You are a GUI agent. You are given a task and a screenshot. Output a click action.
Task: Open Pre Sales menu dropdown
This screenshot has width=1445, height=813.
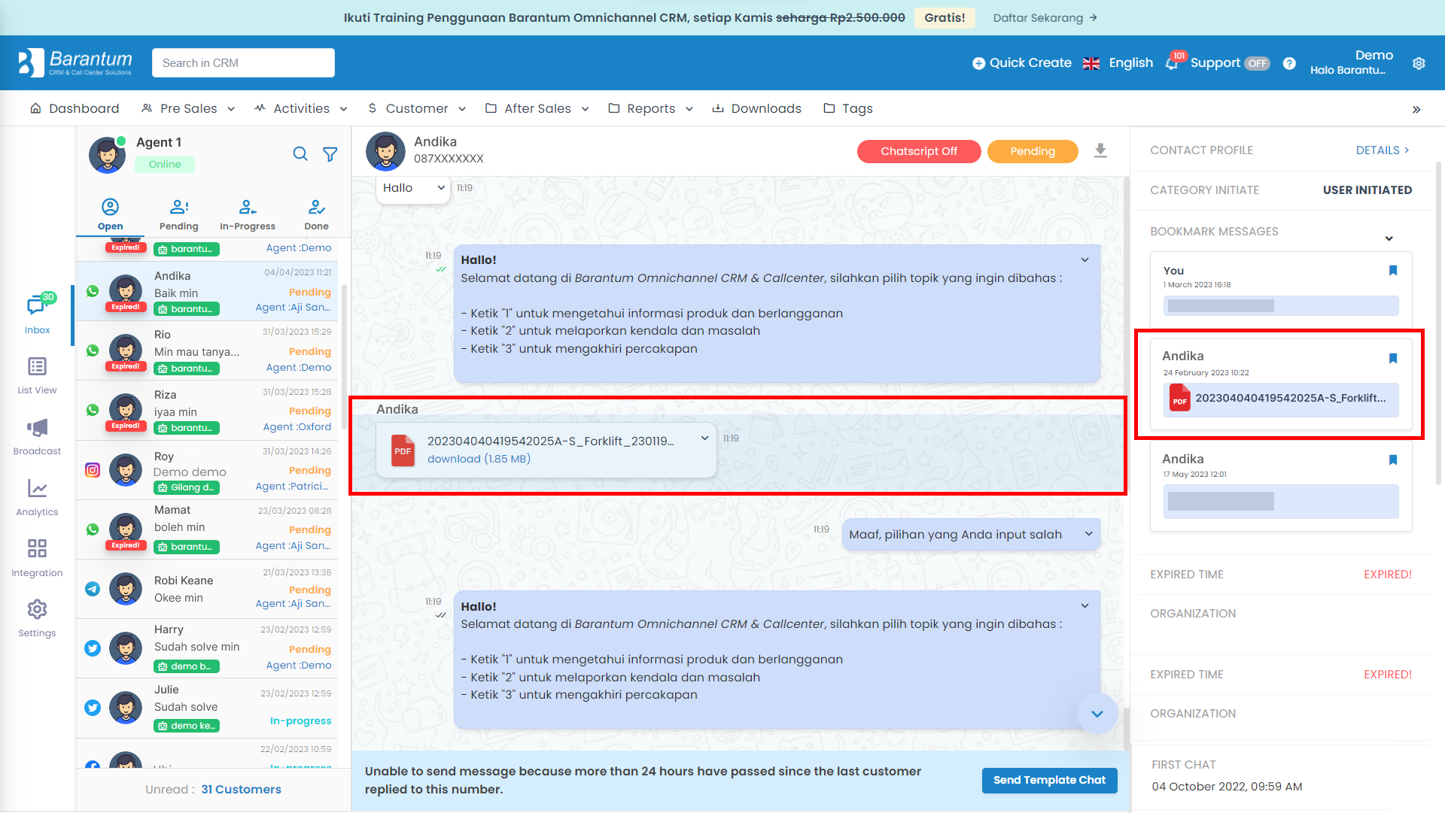pyautogui.click(x=188, y=109)
